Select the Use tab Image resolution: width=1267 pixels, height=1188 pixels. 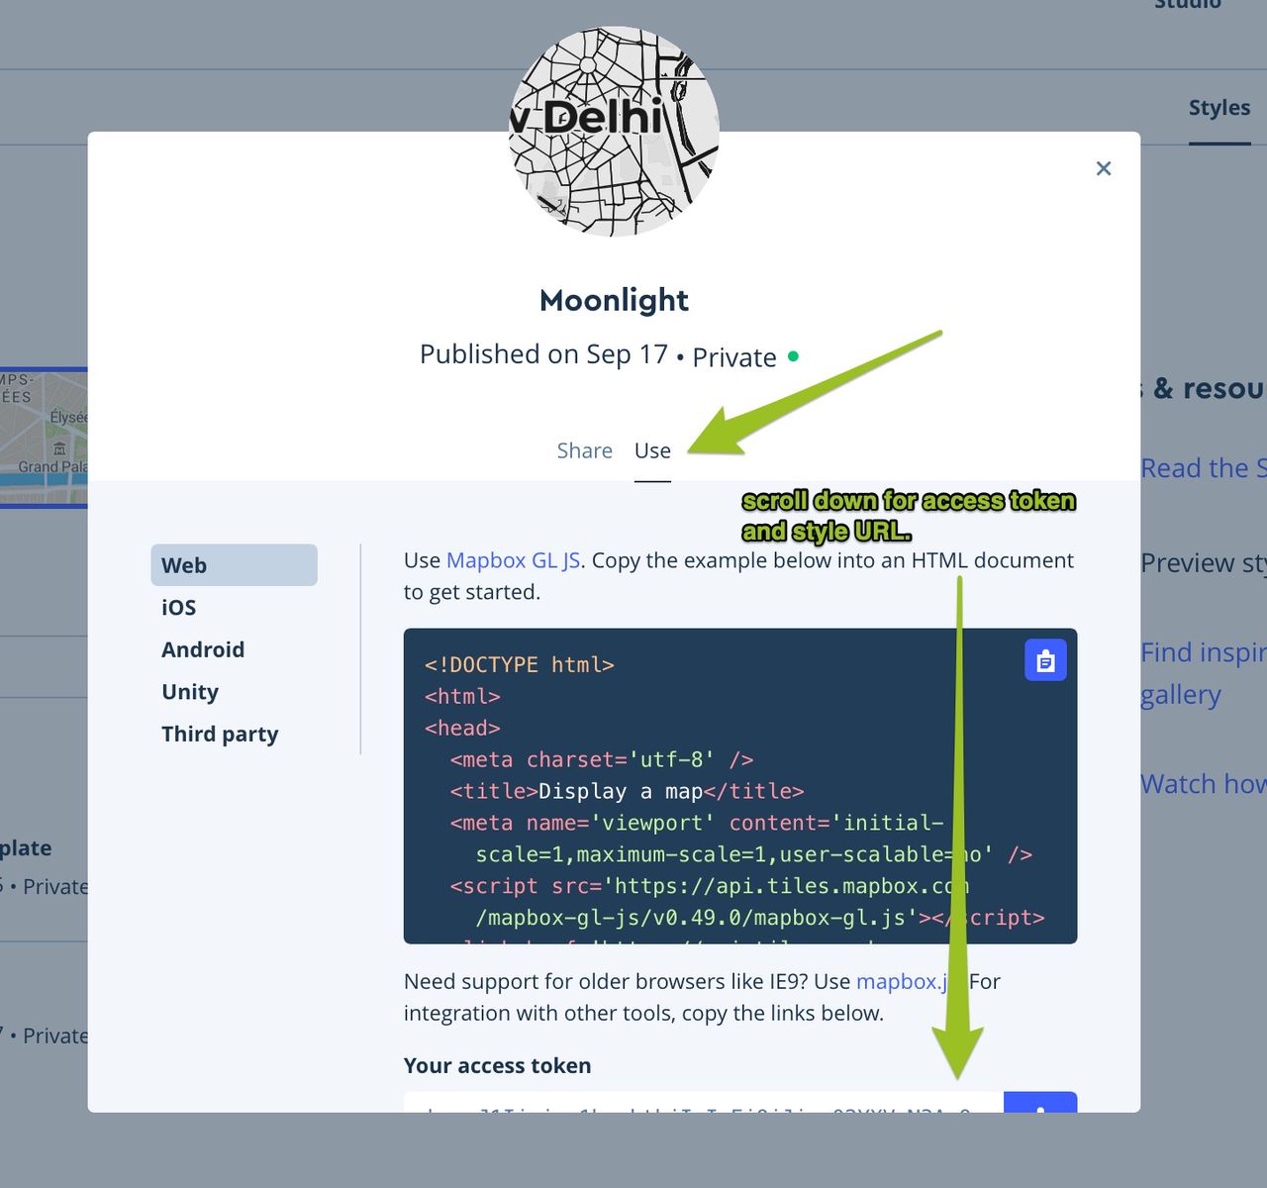coord(652,450)
